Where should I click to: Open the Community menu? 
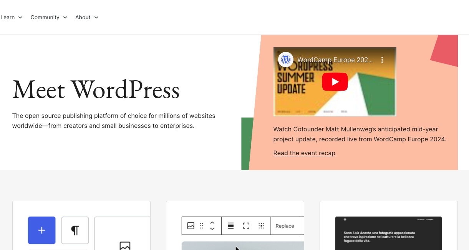point(49,17)
